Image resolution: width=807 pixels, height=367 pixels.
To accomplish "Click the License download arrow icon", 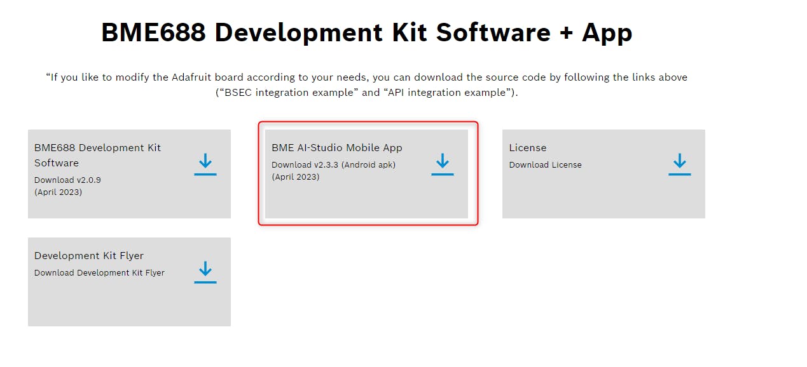I will (679, 164).
